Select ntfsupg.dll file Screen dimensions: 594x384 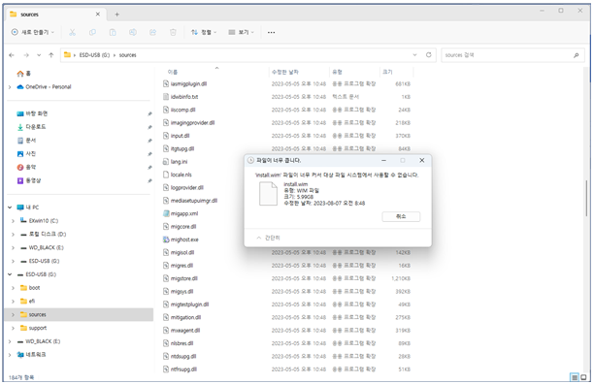pos(180,369)
